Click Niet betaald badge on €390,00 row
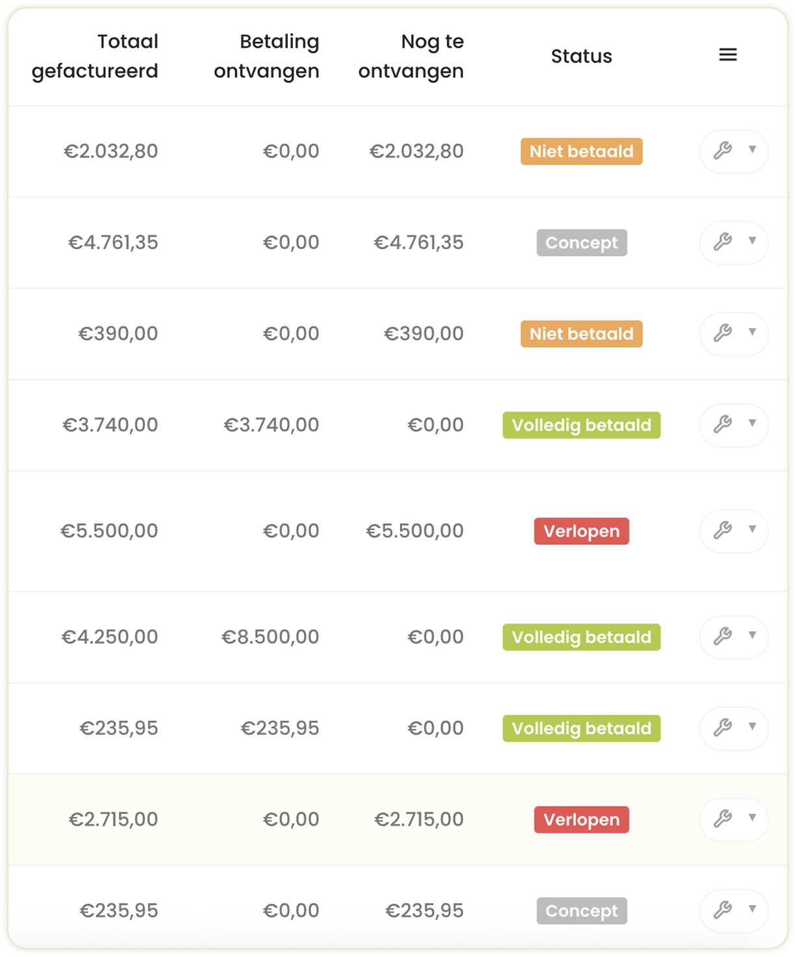 (x=581, y=334)
